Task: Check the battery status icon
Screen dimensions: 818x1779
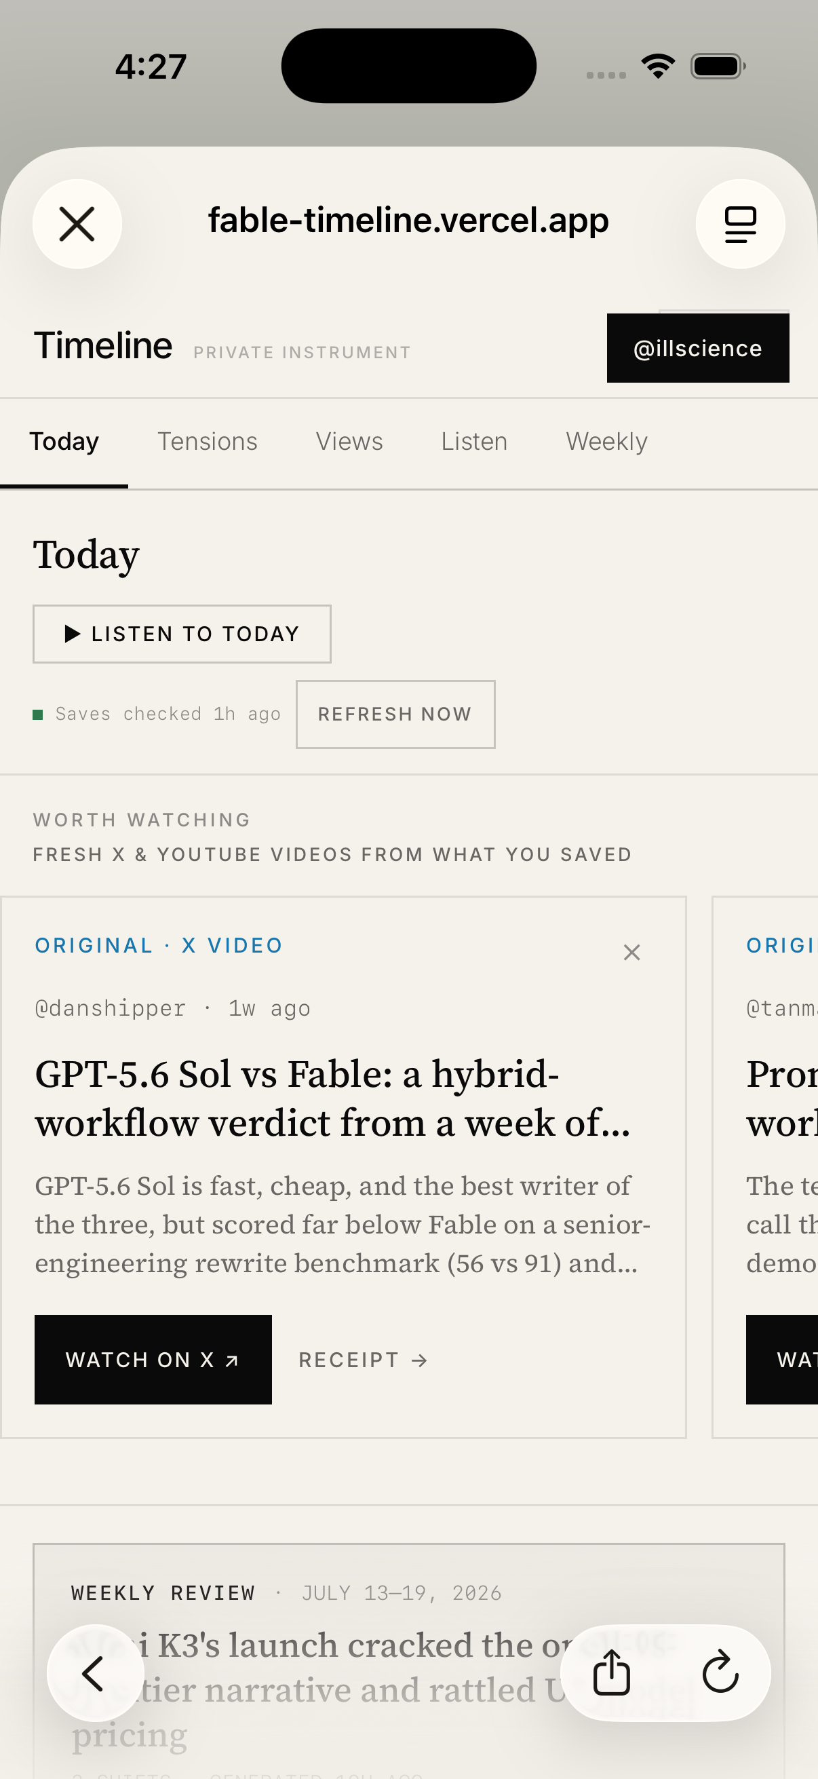Action: [718, 66]
